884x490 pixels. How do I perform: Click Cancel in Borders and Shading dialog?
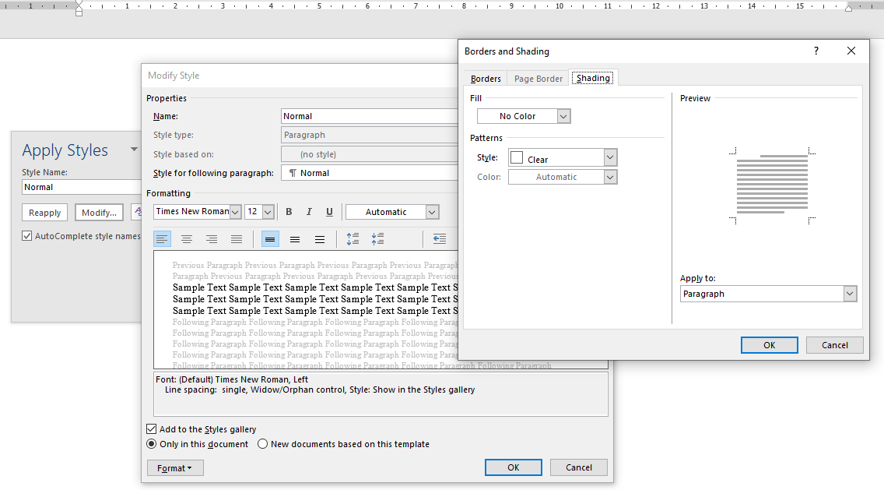[x=834, y=345]
